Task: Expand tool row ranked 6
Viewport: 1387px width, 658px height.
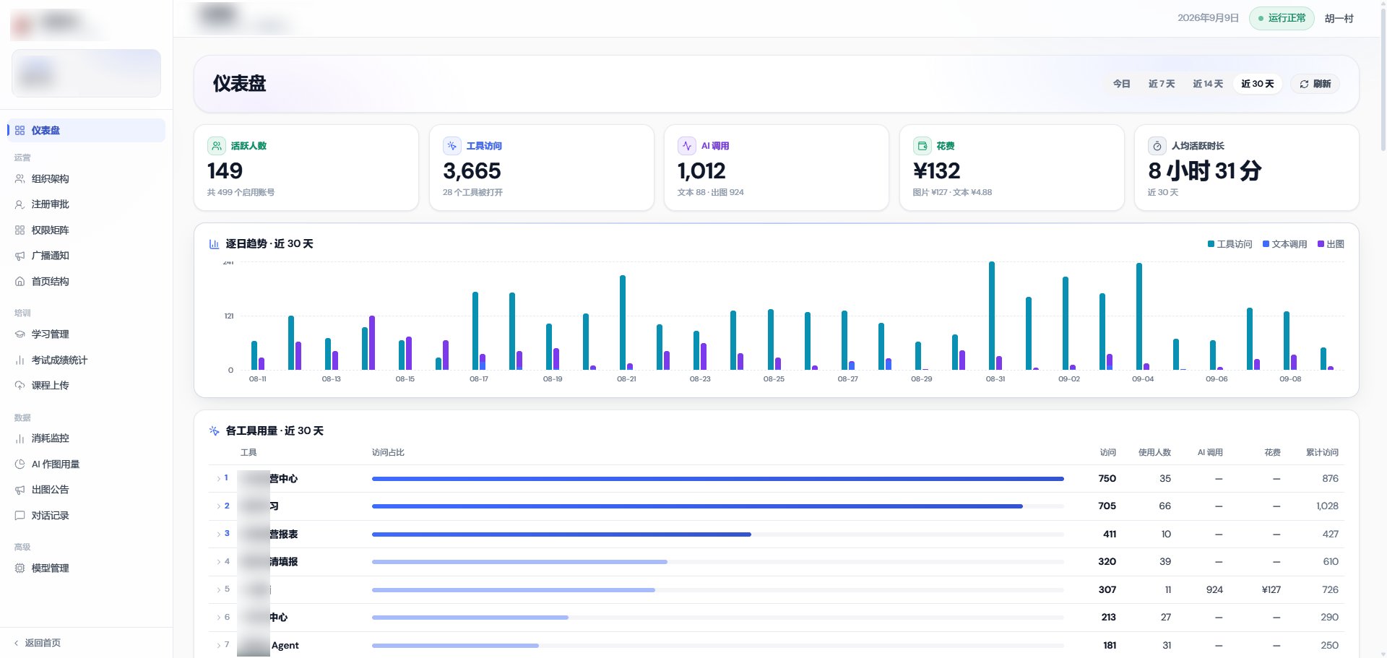Action: (219, 618)
